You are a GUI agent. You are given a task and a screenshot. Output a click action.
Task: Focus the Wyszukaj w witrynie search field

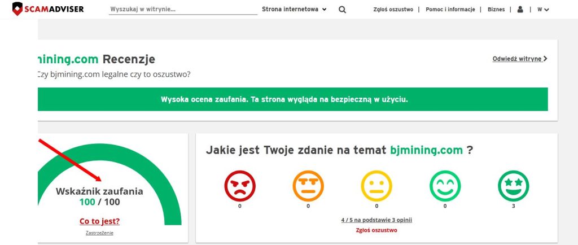click(183, 10)
